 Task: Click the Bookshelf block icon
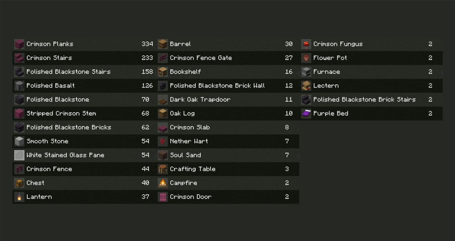163,72
